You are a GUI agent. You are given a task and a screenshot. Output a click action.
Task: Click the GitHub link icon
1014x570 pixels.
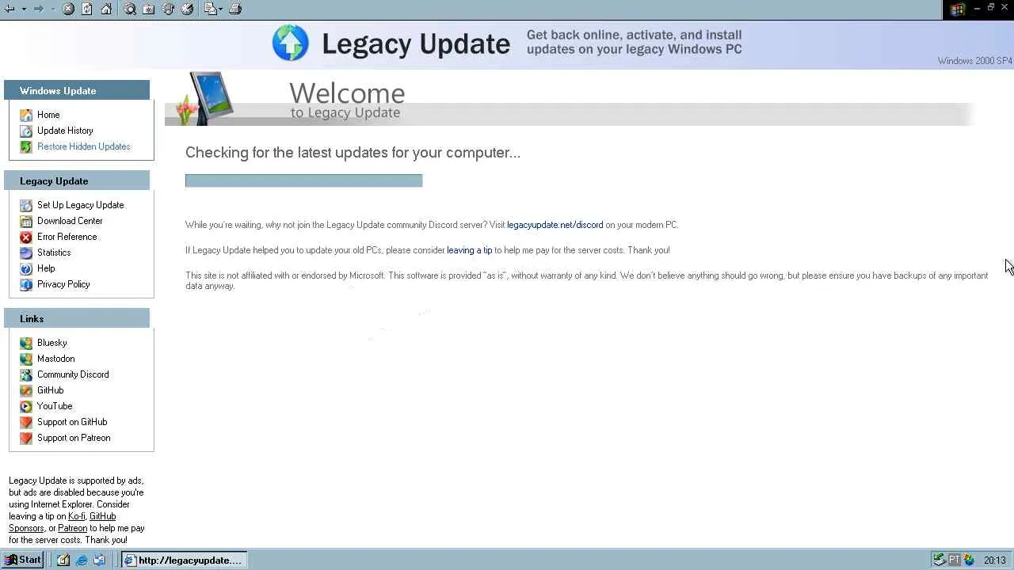click(26, 390)
